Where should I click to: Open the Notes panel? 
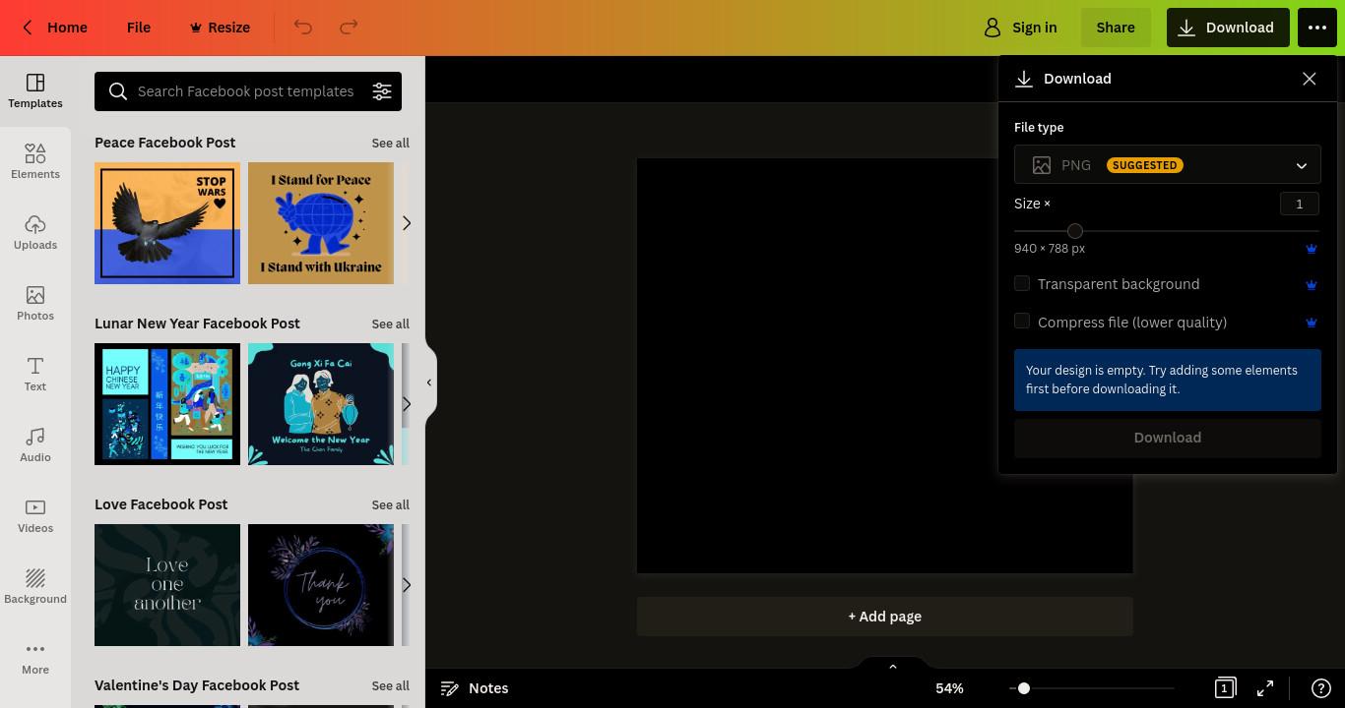[x=475, y=688]
